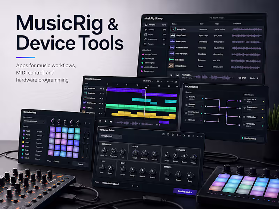
Task: Click Learn button in Controller Map
Action: pyautogui.click(x=81, y=164)
